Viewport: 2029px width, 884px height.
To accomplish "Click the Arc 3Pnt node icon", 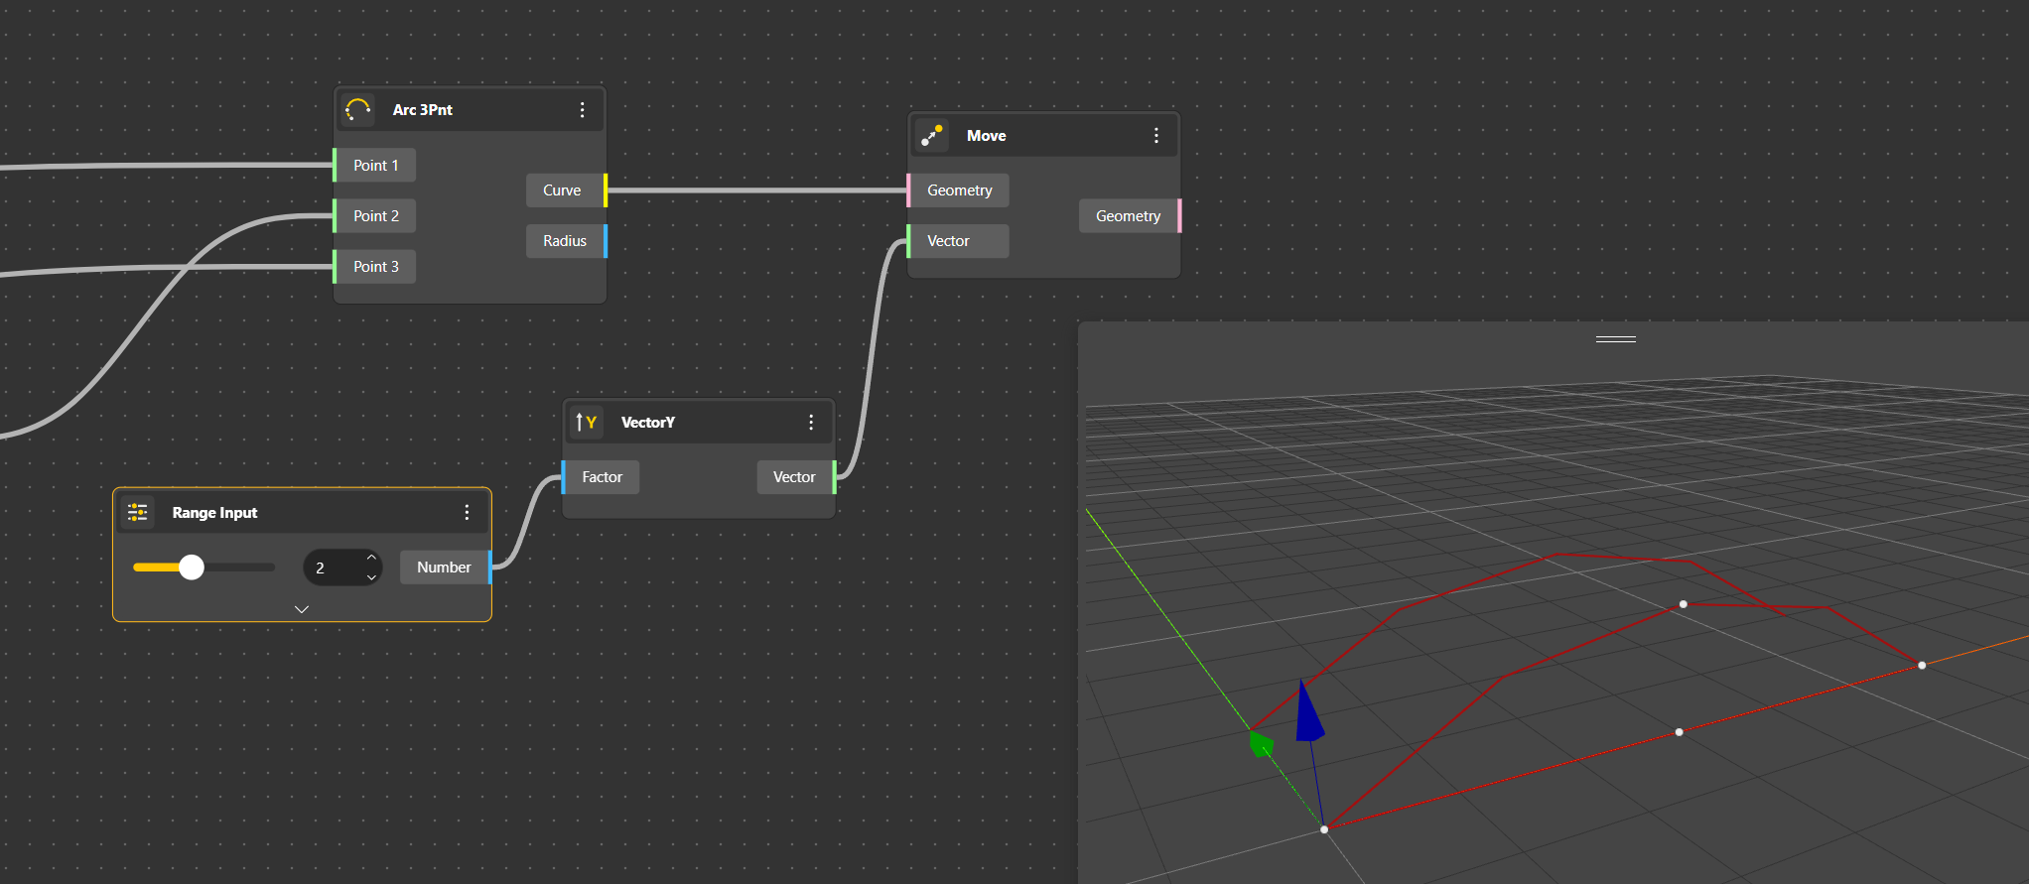I will (358, 110).
